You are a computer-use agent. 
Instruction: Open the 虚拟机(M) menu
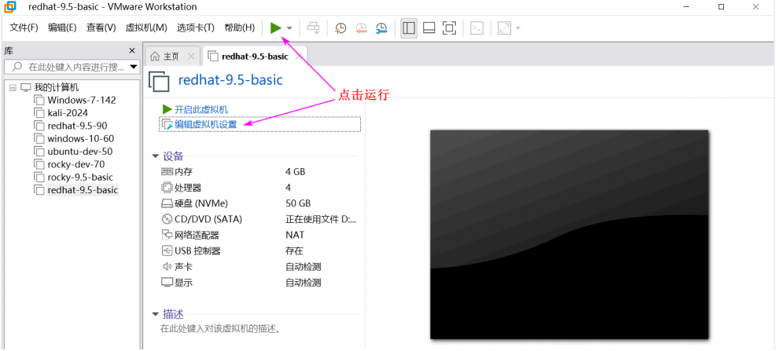click(x=146, y=27)
